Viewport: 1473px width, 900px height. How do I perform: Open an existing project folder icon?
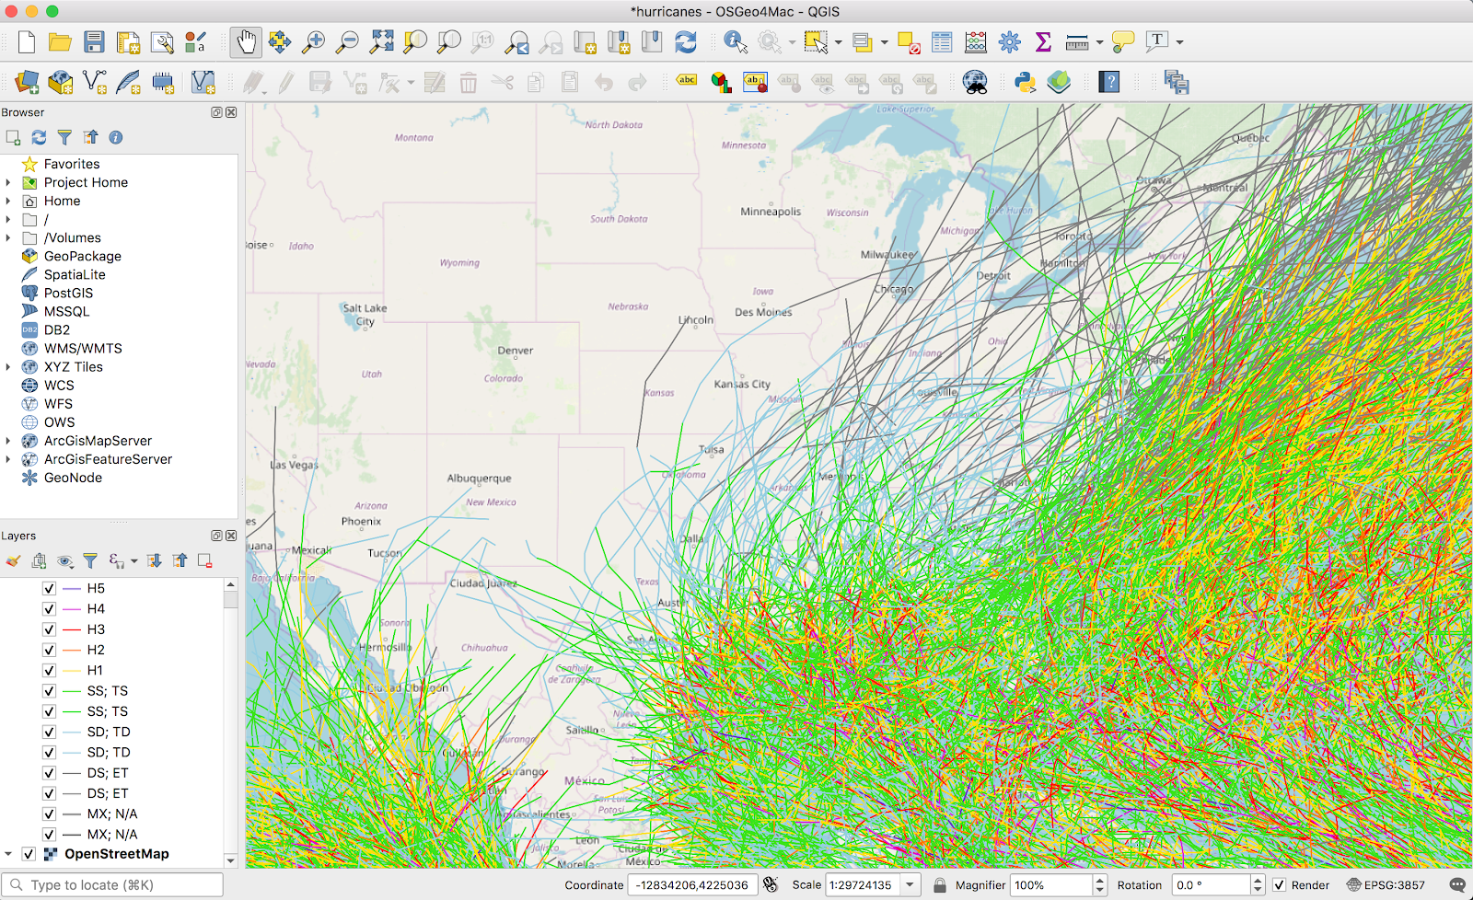(x=60, y=42)
